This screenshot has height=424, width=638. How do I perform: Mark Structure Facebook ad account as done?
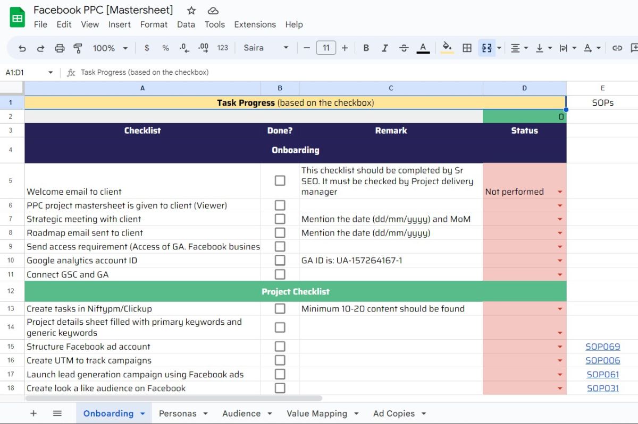click(280, 347)
